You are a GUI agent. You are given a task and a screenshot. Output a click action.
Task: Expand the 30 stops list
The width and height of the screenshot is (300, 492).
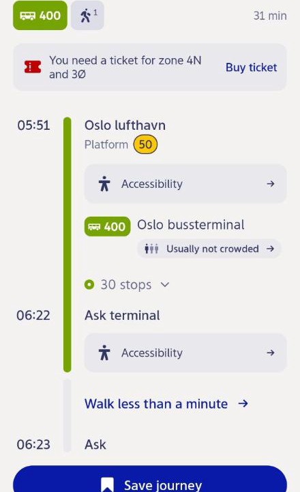[127, 285]
